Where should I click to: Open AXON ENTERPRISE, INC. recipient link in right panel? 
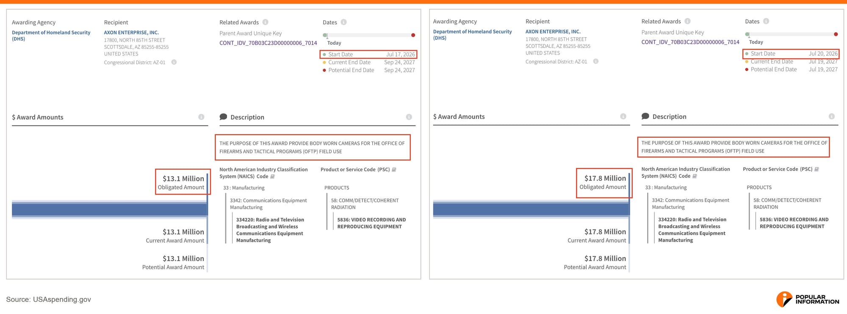pos(553,32)
